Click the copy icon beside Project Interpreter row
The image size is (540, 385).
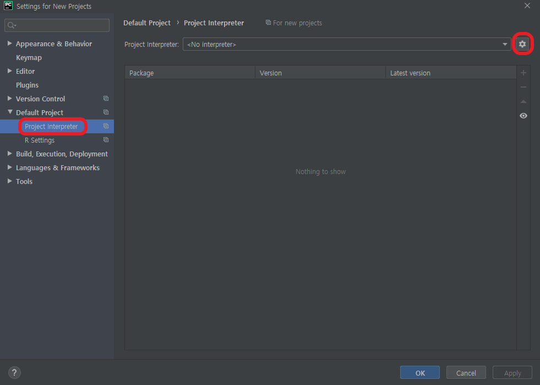tap(106, 126)
